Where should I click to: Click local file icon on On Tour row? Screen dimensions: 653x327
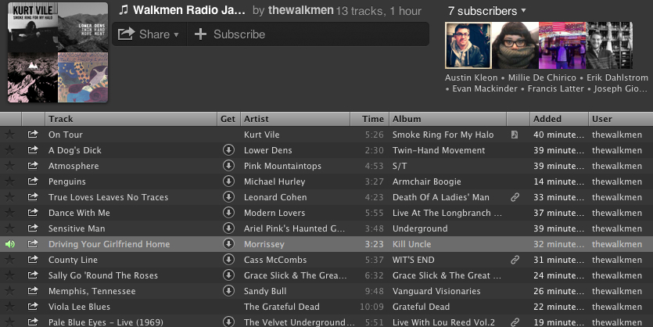tap(515, 135)
